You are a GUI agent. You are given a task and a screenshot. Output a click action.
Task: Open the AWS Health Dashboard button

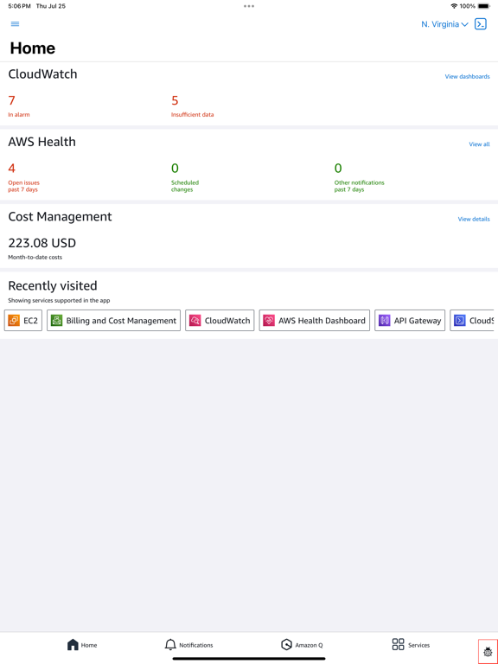[314, 321]
